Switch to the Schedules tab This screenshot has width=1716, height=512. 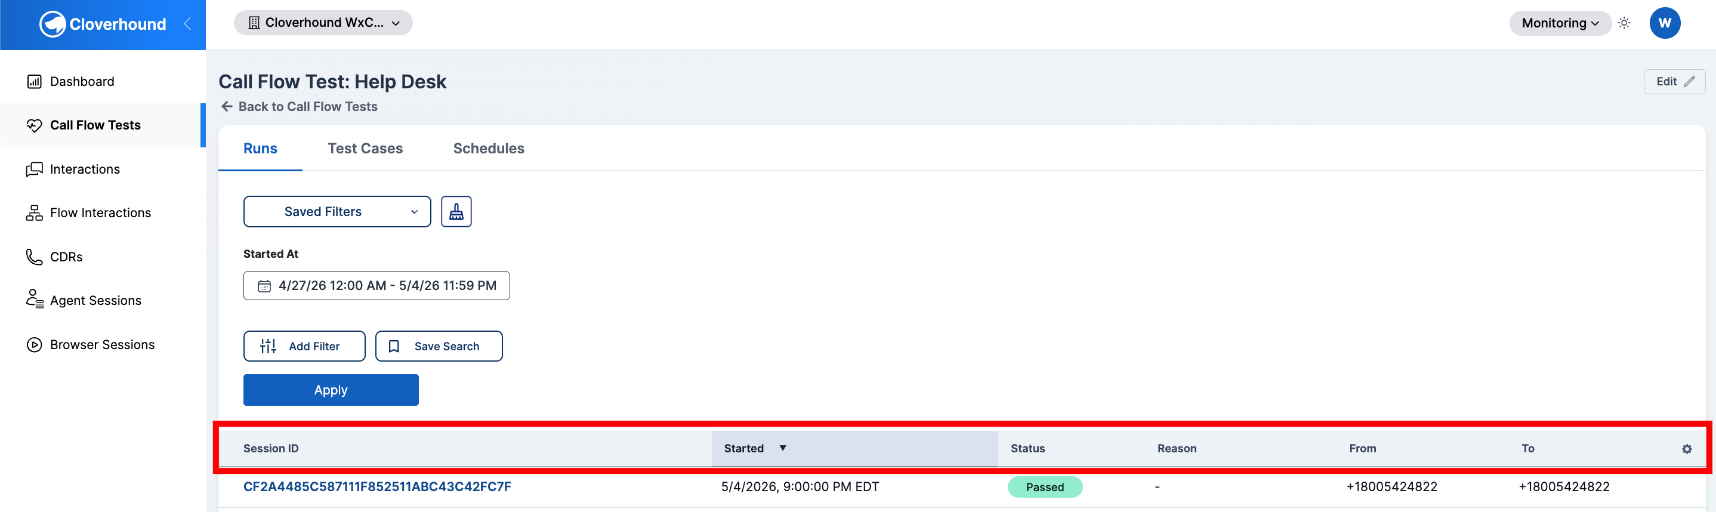click(x=488, y=149)
